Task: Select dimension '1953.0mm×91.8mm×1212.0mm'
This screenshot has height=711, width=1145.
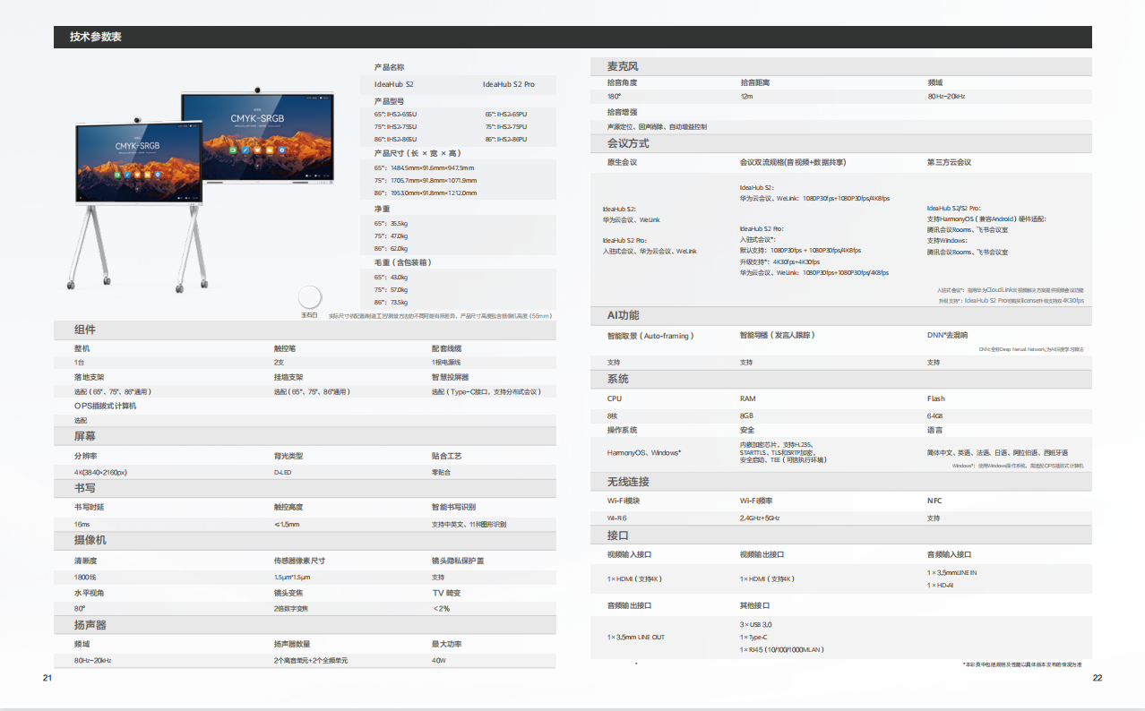Action: pyautogui.click(x=432, y=193)
